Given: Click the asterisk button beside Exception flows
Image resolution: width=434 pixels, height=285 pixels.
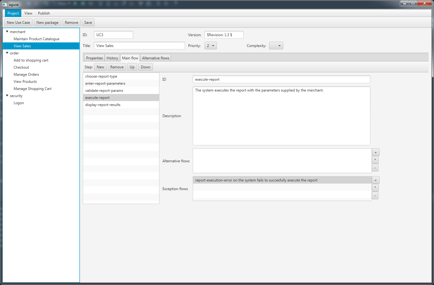Looking at the screenshot, I should click(x=375, y=188).
